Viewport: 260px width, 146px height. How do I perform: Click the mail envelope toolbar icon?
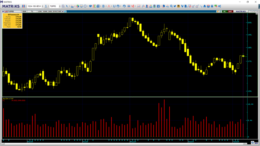click(x=208, y=6)
